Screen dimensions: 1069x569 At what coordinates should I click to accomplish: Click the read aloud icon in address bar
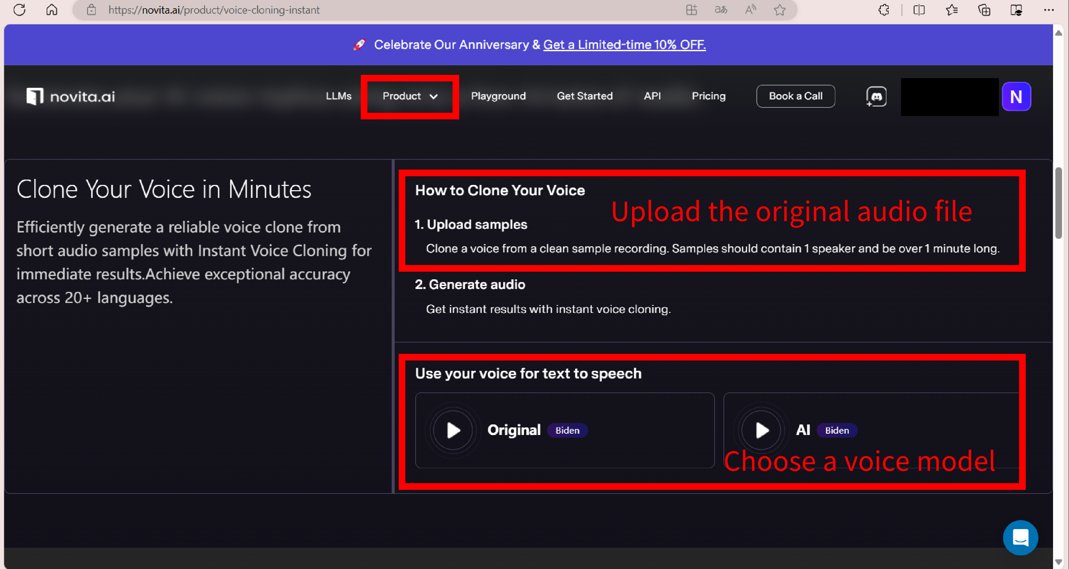750,10
